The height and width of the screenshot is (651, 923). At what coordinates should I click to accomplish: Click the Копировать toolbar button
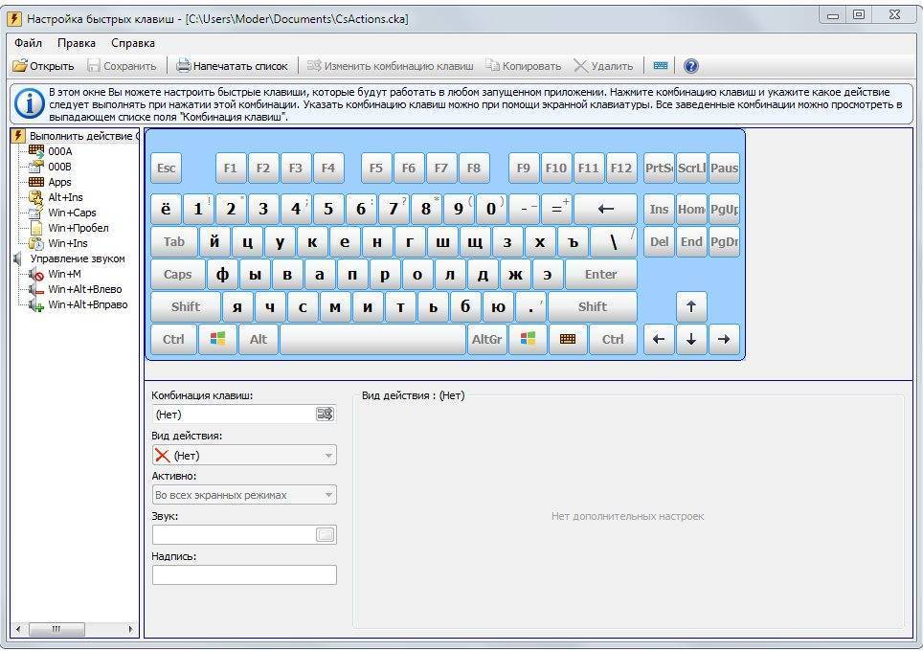pyautogui.click(x=524, y=66)
